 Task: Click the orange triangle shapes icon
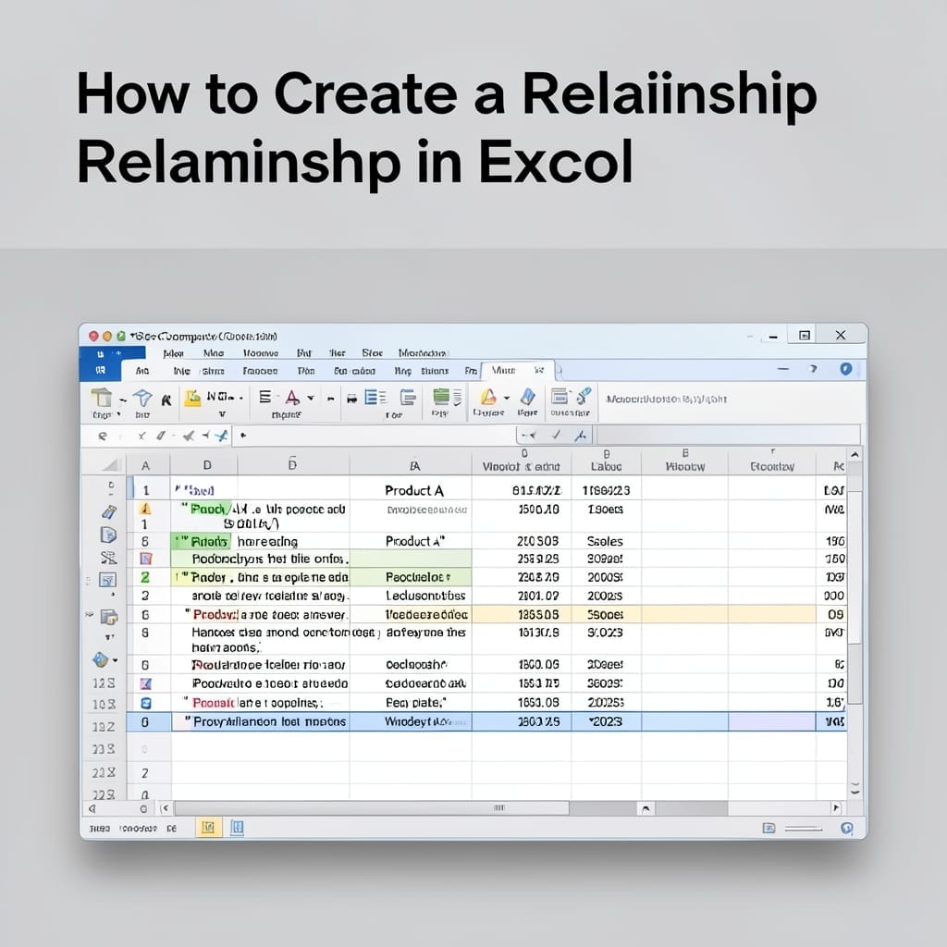(488, 397)
